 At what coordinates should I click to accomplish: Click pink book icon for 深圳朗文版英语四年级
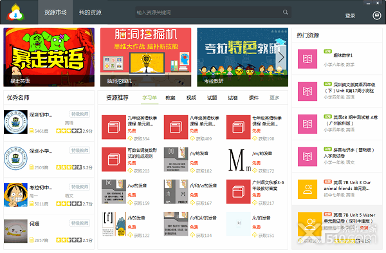[308, 91]
